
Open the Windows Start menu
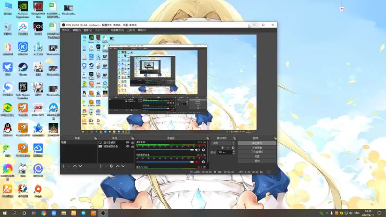[5, 213]
